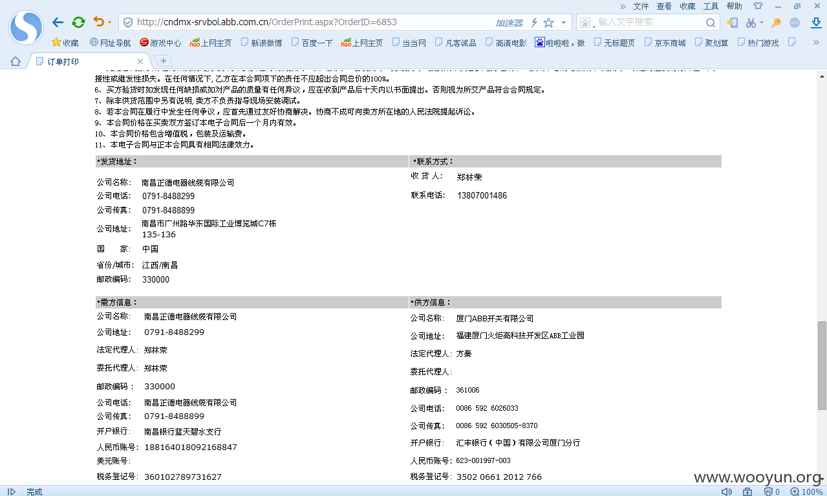The height and width of the screenshot is (496, 827).
Task: Open a new tab with the plus button
Action: tap(164, 61)
